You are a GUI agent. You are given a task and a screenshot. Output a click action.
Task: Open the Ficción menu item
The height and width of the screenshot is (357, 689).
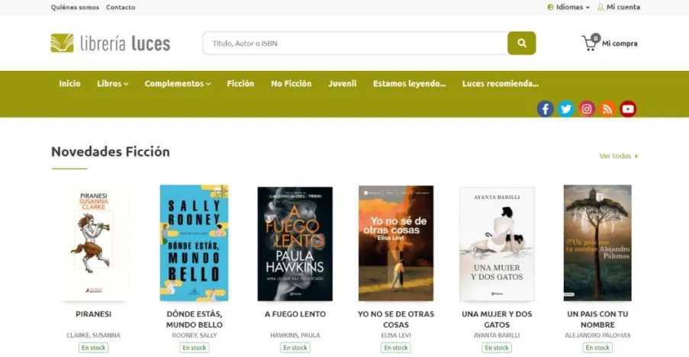240,83
